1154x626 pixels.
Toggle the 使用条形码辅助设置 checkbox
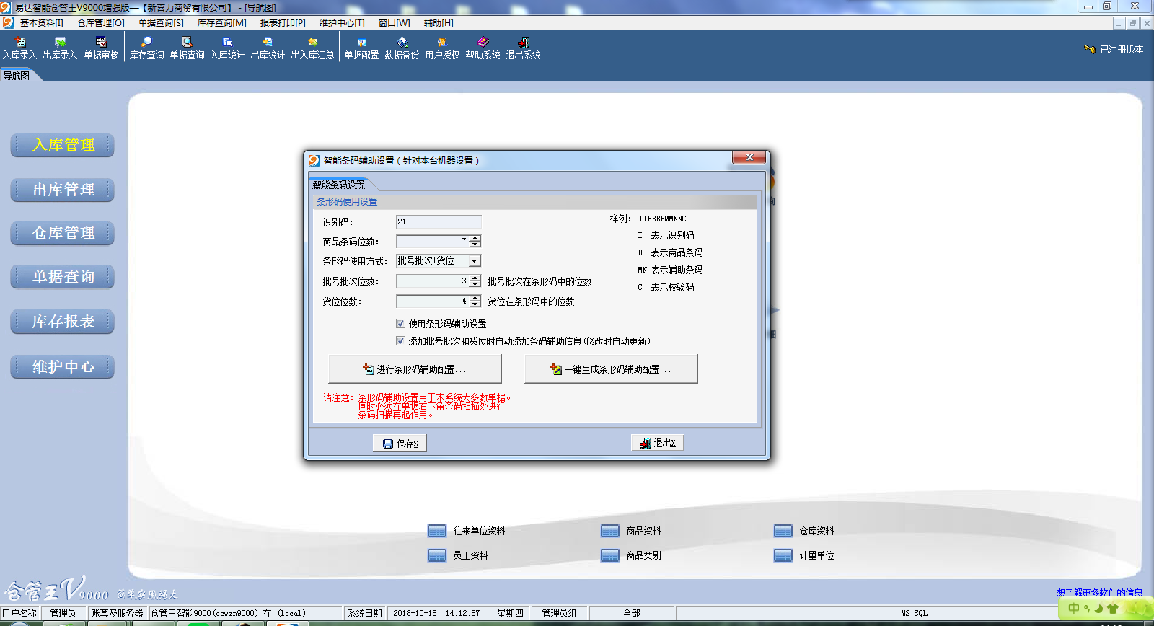[401, 324]
